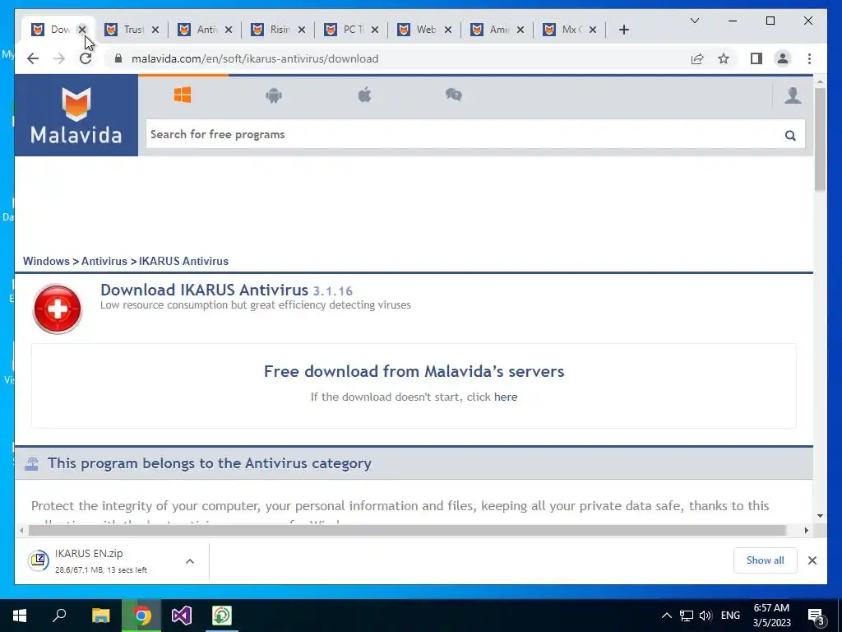Click the IKARUS Antivirus breadcrumb link
The width and height of the screenshot is (842, 632).
pos(183,261)
